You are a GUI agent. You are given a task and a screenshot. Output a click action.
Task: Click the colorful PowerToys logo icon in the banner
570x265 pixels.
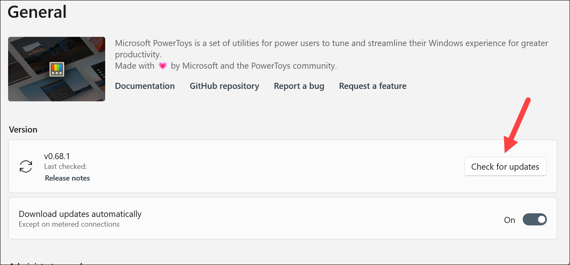coord(57,69)
